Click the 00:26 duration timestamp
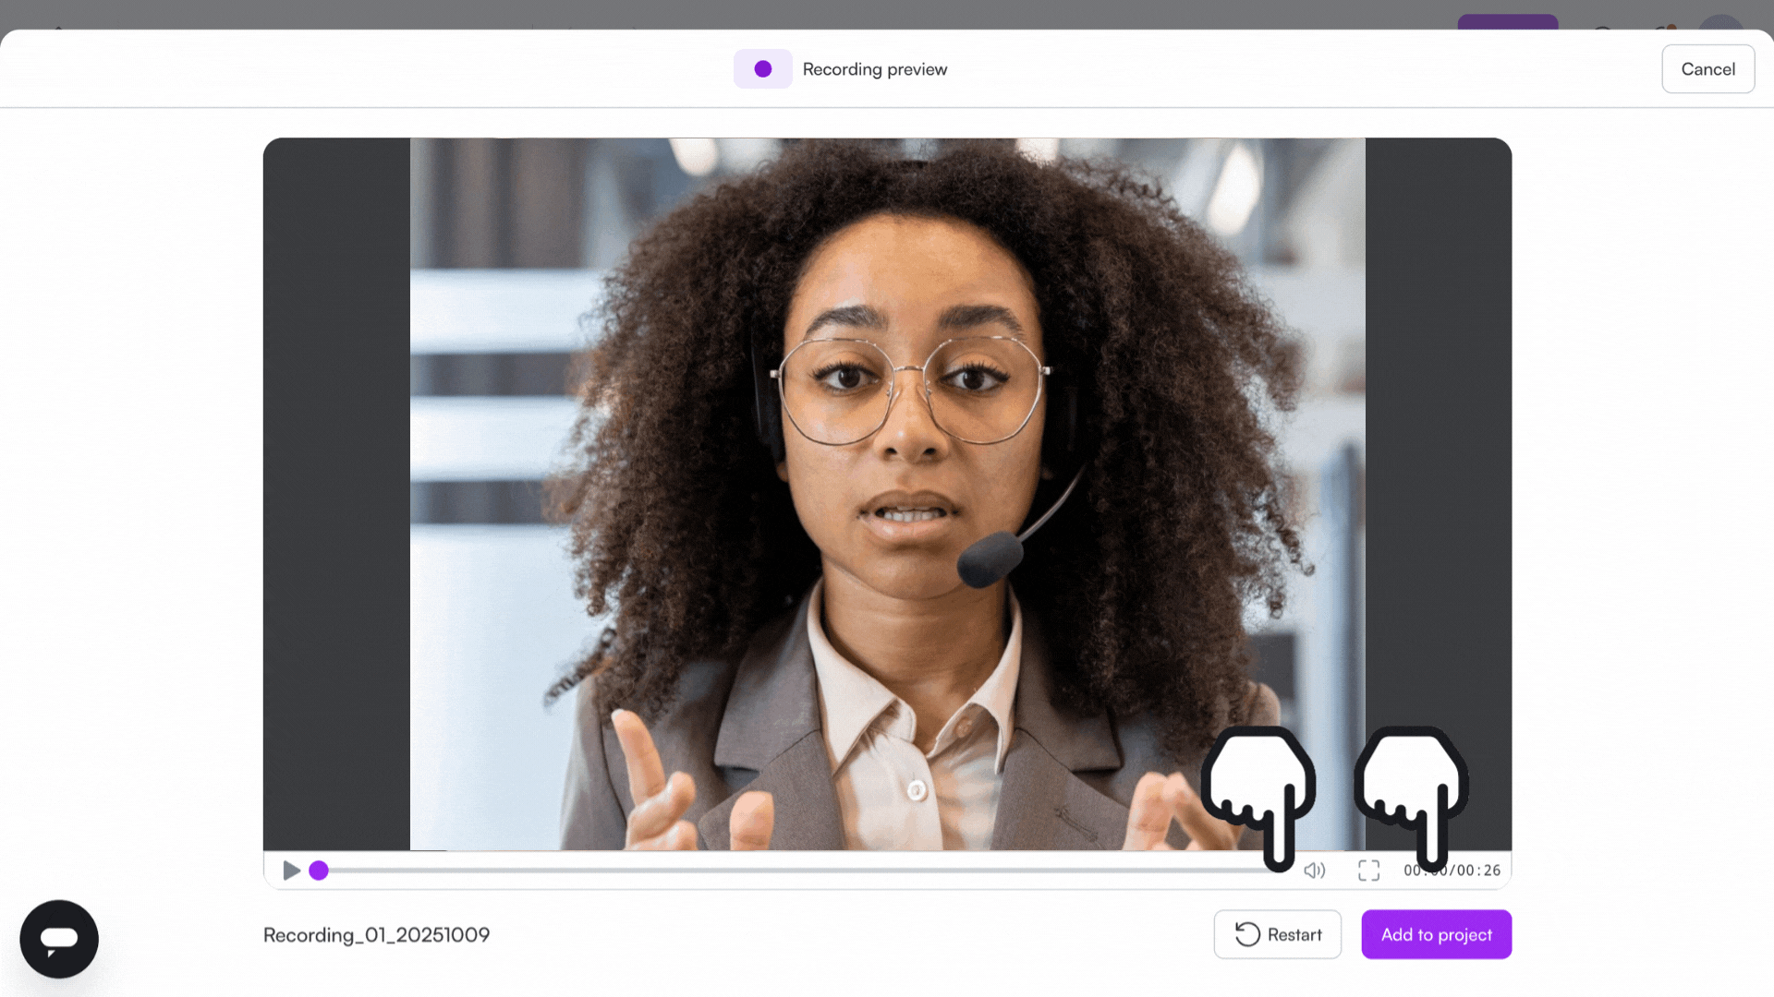The height and width of the screenshot is (997, 1774). pos(1479,871)
